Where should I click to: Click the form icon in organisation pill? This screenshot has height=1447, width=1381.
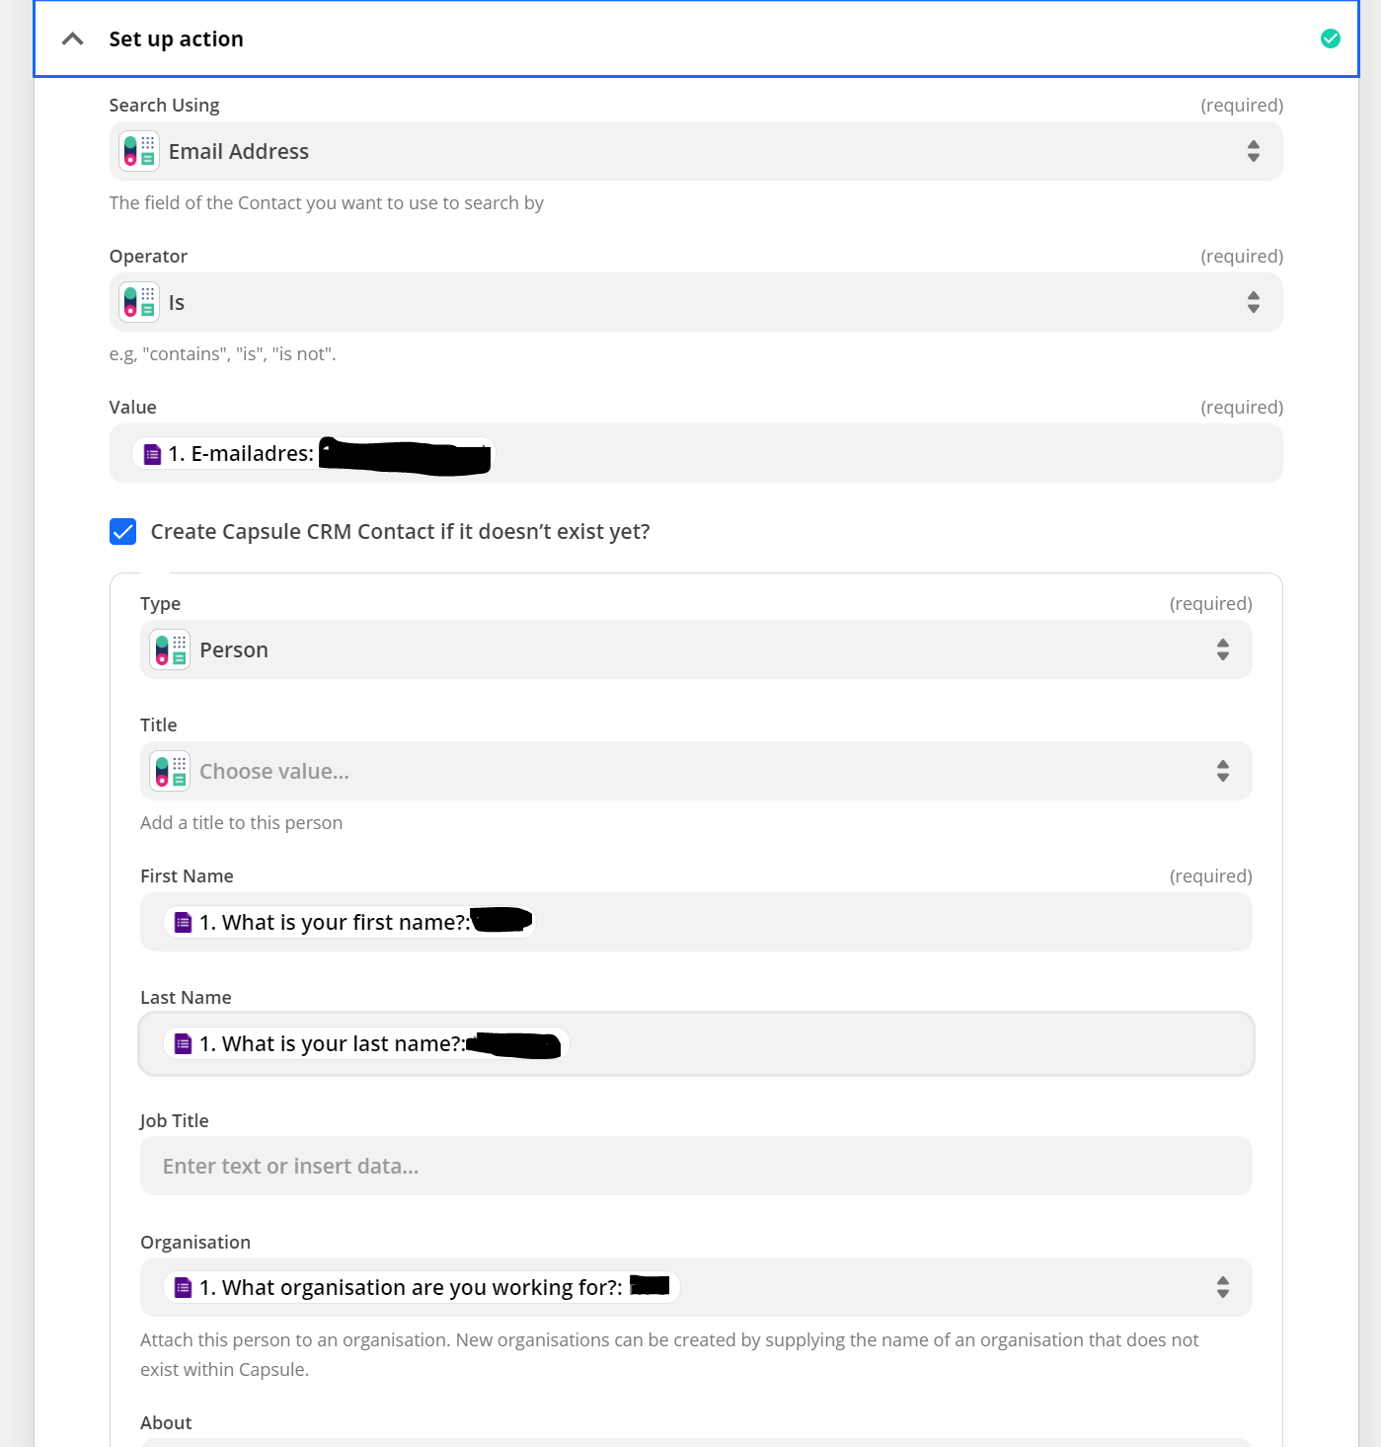coord(183,1288)
